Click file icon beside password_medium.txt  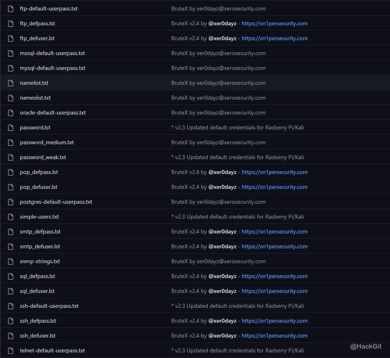(11, 143)
